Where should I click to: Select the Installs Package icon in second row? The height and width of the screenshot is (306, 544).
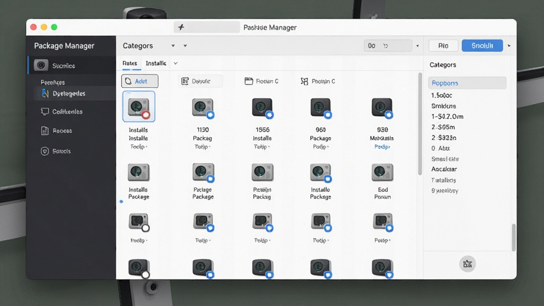139,173
